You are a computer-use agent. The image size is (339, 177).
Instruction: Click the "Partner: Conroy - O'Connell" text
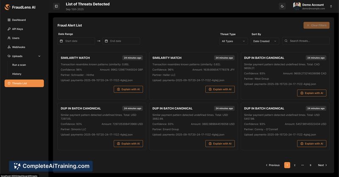(x=261, y=129)
